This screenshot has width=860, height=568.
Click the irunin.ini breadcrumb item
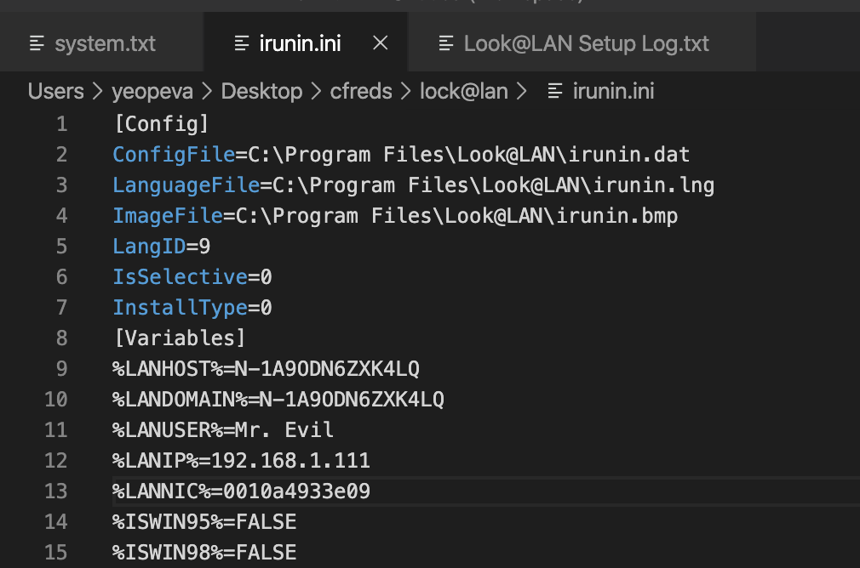pos(613,91)
